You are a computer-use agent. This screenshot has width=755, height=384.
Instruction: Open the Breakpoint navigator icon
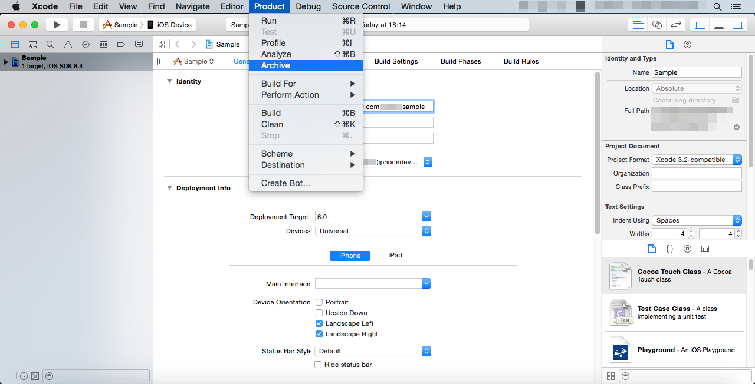point(121,44)
